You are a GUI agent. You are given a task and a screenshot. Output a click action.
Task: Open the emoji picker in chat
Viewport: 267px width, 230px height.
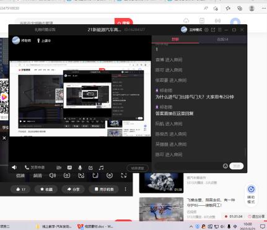225,166
